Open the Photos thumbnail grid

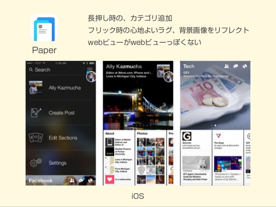coord(151,161)
